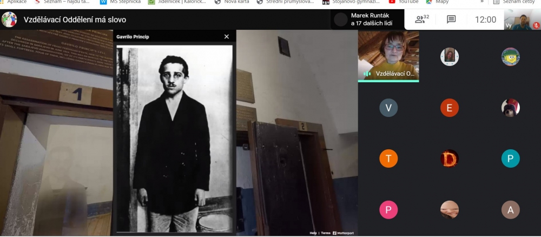Screen dimensions: 541x237
Task: Select the SpongeBob avatar participant
Action: click(x=510, y=57)
